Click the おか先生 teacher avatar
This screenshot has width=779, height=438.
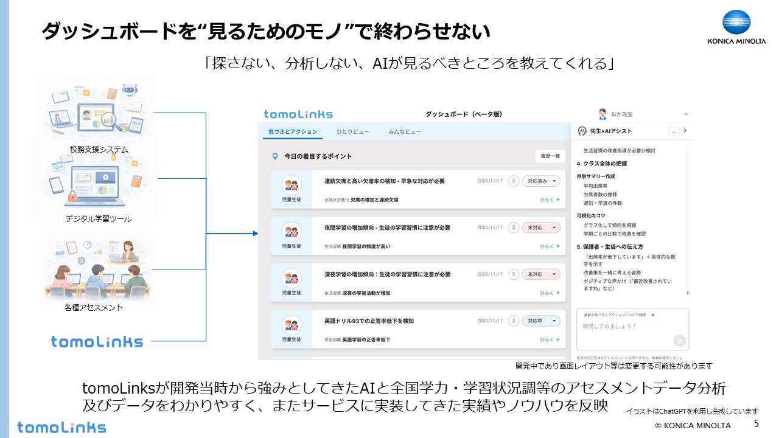603,114
